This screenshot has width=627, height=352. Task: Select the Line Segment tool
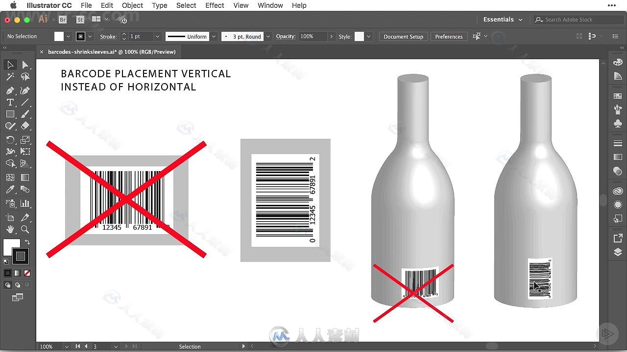coord(25,102)
